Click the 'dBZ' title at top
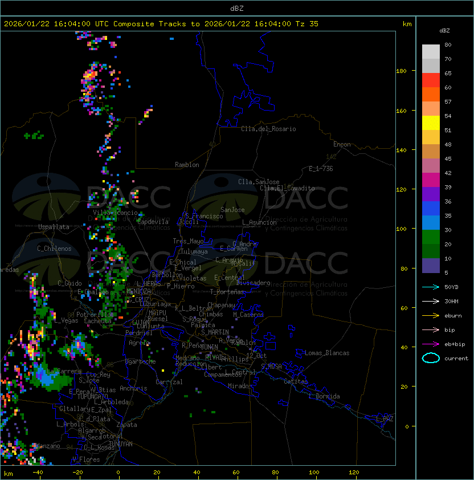 [237, 8]
